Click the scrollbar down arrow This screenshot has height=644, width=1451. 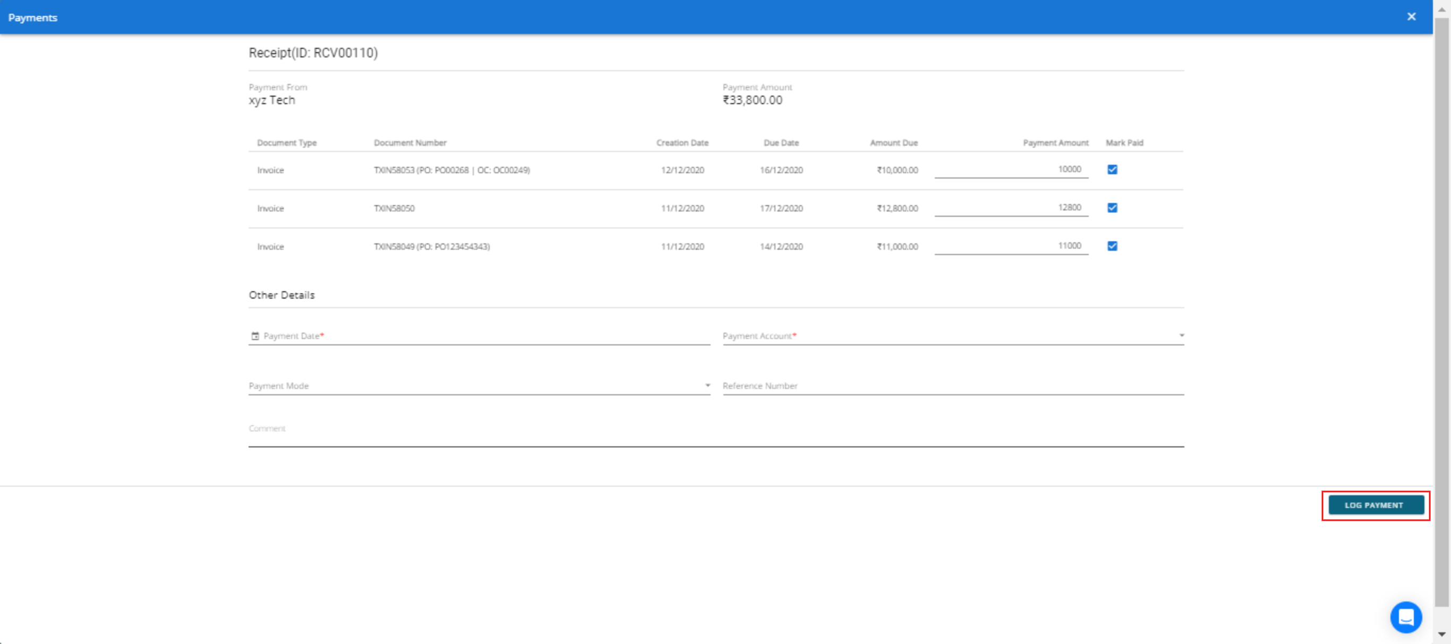click(1441, 635)
